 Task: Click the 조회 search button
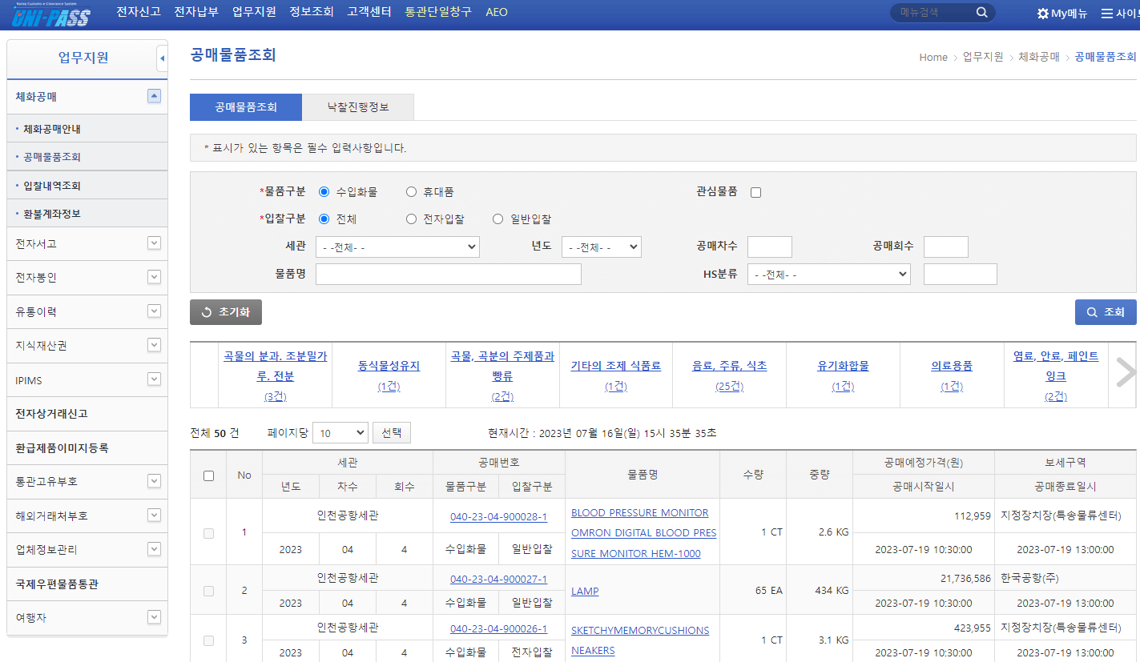tap(1106, 312)
